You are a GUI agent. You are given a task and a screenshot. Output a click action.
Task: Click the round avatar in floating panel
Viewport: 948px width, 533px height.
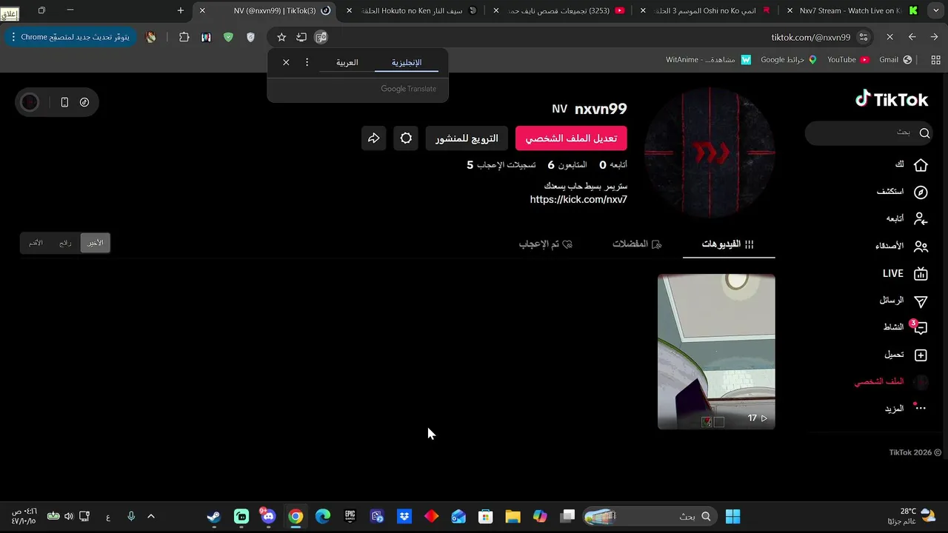(x=30, y=102)
